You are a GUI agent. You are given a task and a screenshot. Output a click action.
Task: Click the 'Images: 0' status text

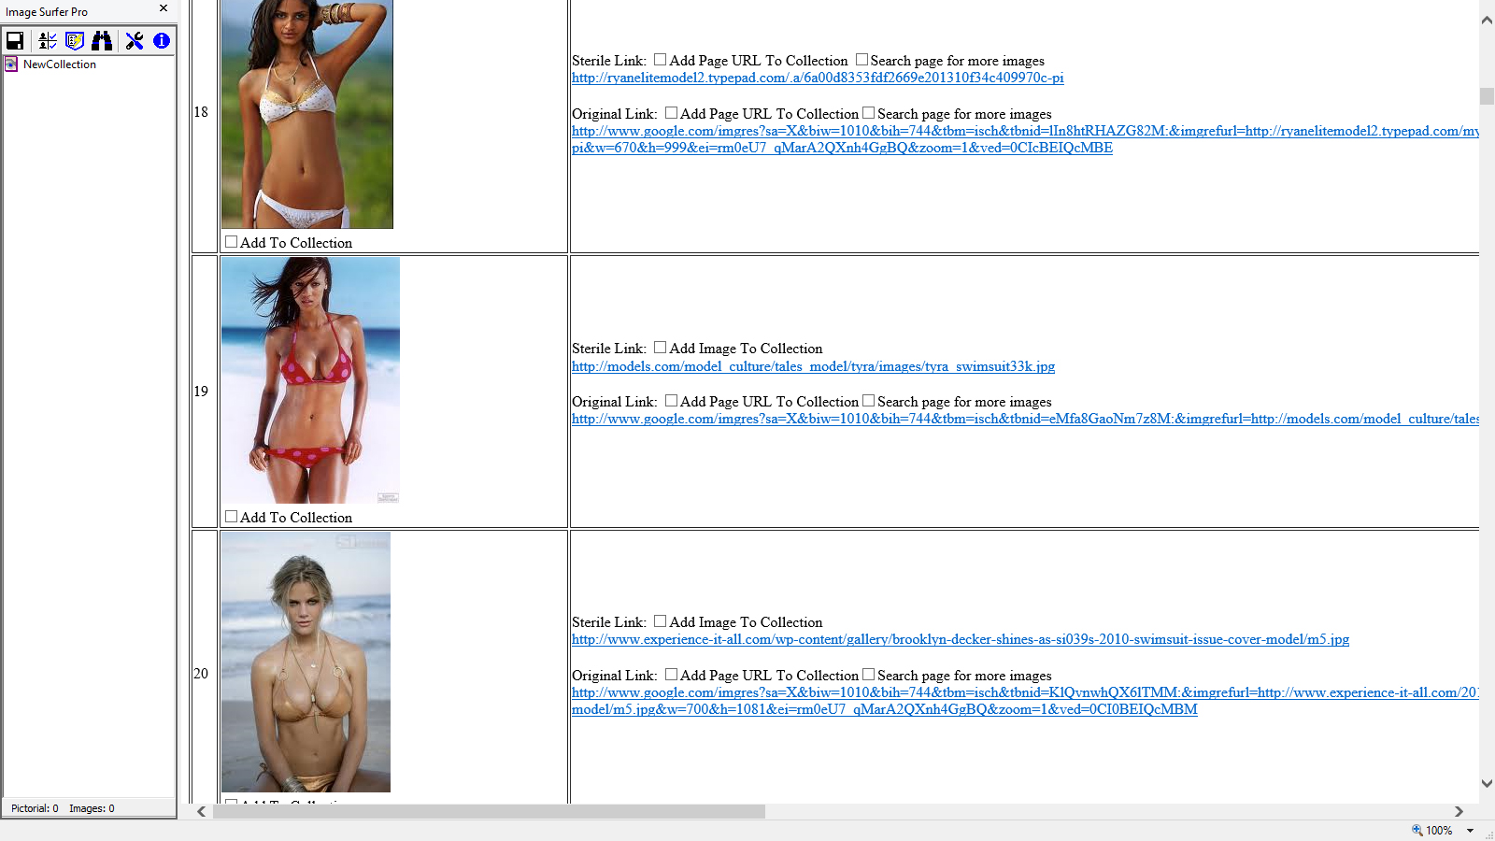[92, 808]
